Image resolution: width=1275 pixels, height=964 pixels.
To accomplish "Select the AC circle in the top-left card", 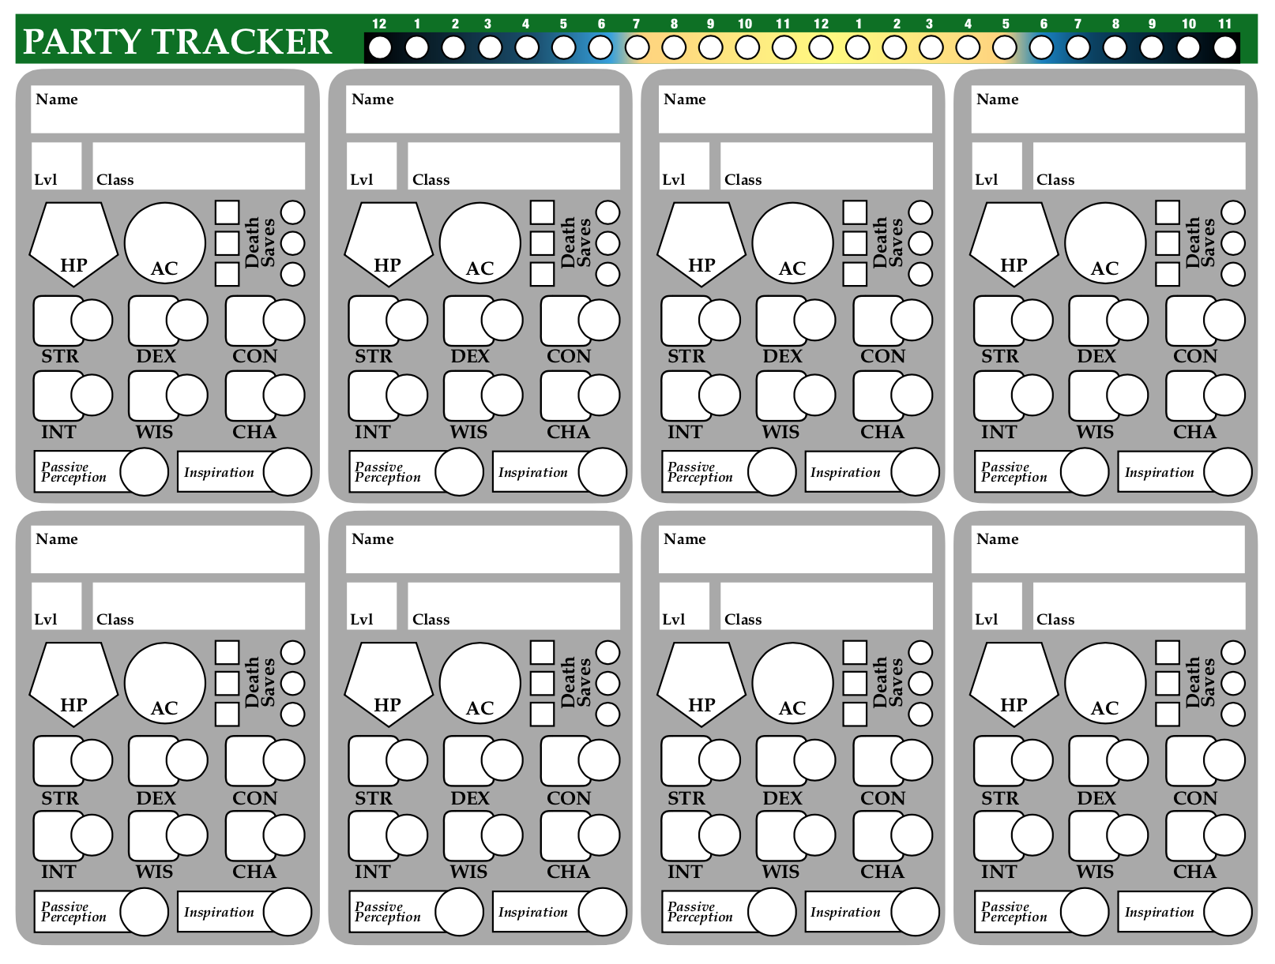I will 164,243.
